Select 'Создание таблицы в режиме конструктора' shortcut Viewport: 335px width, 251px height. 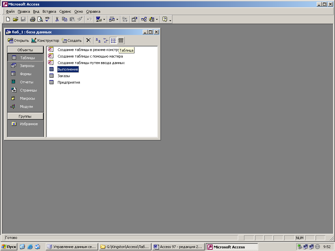pyautogui.click(x=84, y=50)
